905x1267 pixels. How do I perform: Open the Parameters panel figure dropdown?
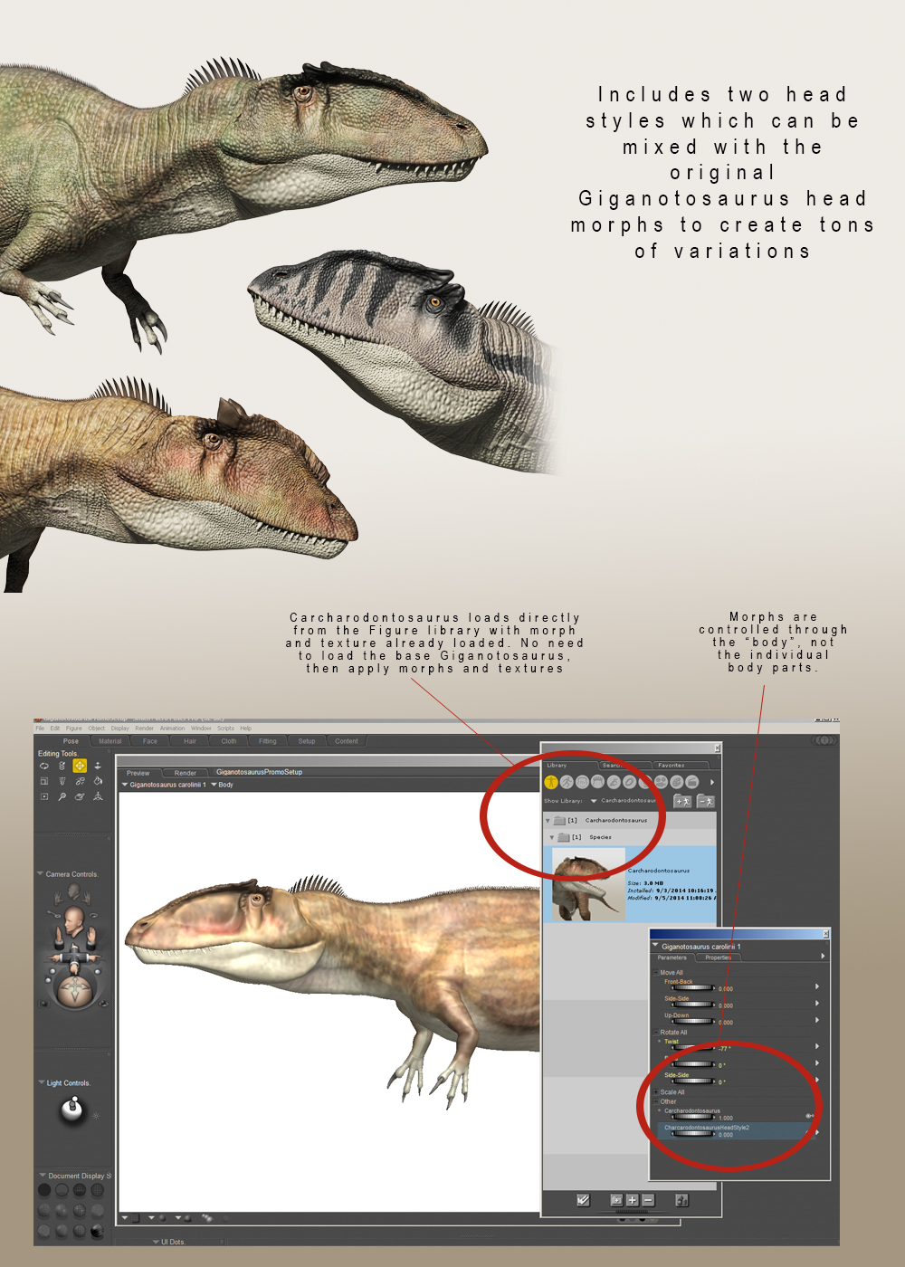point(655,946)
